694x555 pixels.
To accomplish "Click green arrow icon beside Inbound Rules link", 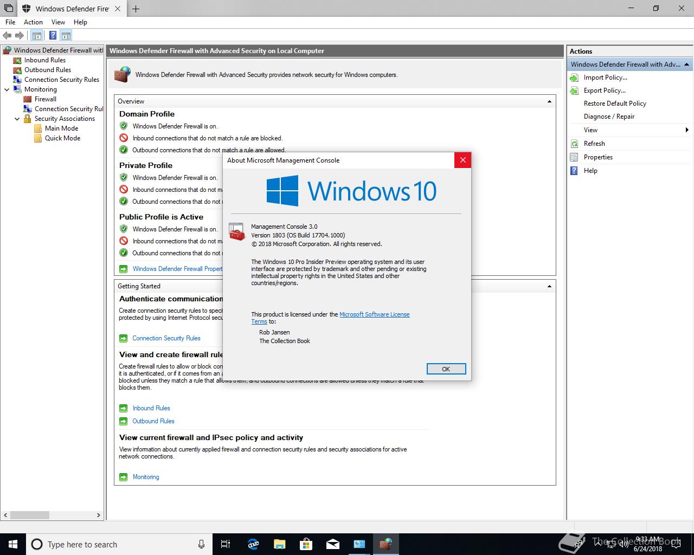I will tap(123, 408).
